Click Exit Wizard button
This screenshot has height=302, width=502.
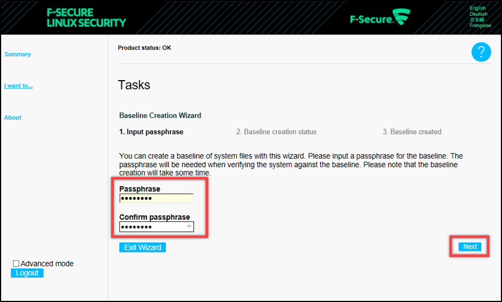tap(142, 247)
